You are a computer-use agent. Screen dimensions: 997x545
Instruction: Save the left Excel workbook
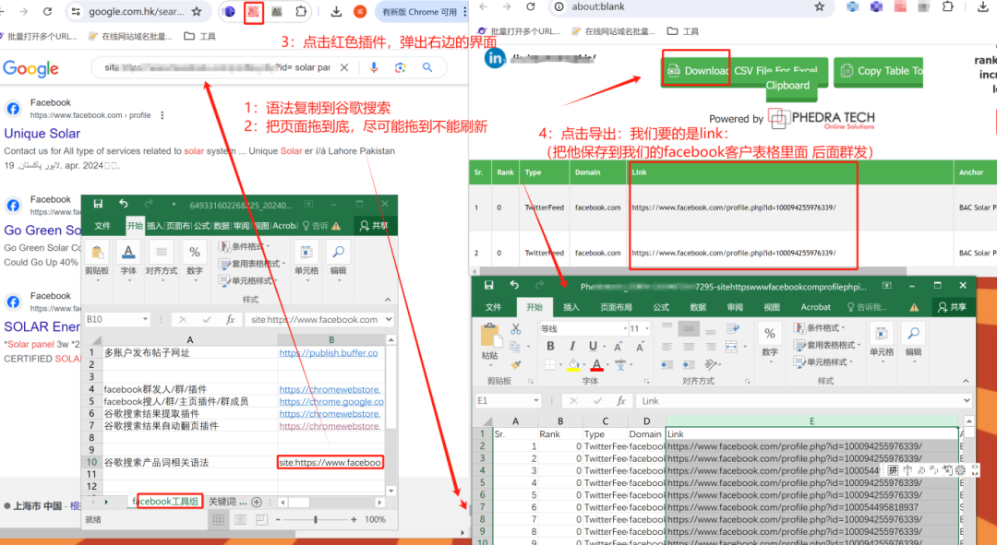pyautogui.click(x=98, y=204)
